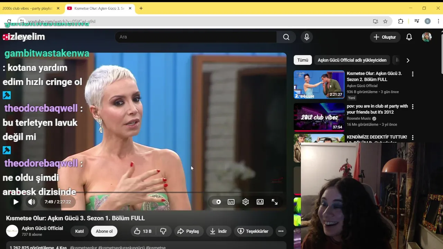The height and width of the screenshot is (249, 443).
Task: Enter fullscreen mode
Action: click(x=275, y=202)
